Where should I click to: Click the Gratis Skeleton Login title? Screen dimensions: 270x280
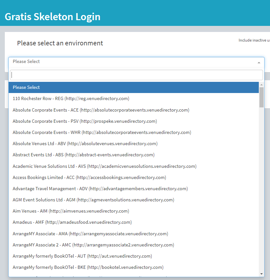(x=52, y=17)
